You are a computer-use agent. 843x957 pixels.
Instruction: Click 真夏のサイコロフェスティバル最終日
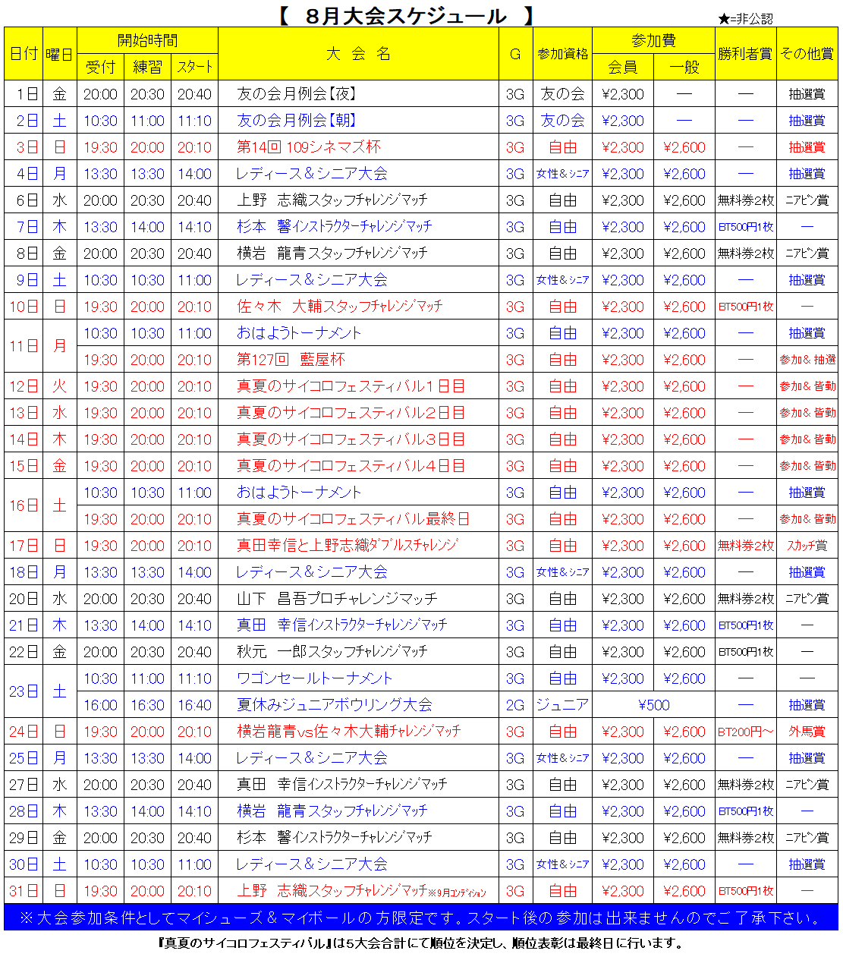tap(353, 519)
